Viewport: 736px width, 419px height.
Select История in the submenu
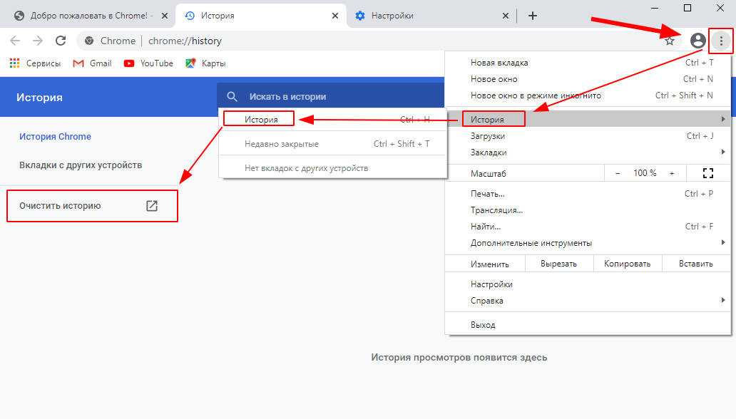(x=261, y=120)
